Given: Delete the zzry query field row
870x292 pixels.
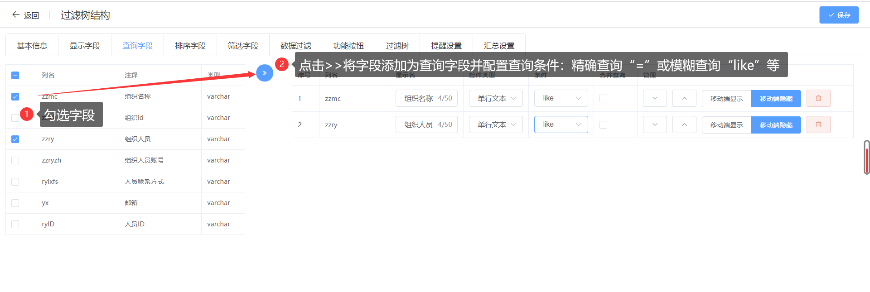Looking at the screenshot, I should (x=818, y=124).
